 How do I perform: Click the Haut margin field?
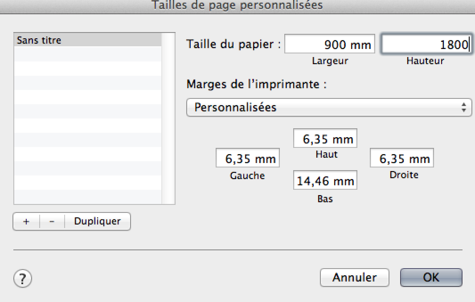pos(325,139)
